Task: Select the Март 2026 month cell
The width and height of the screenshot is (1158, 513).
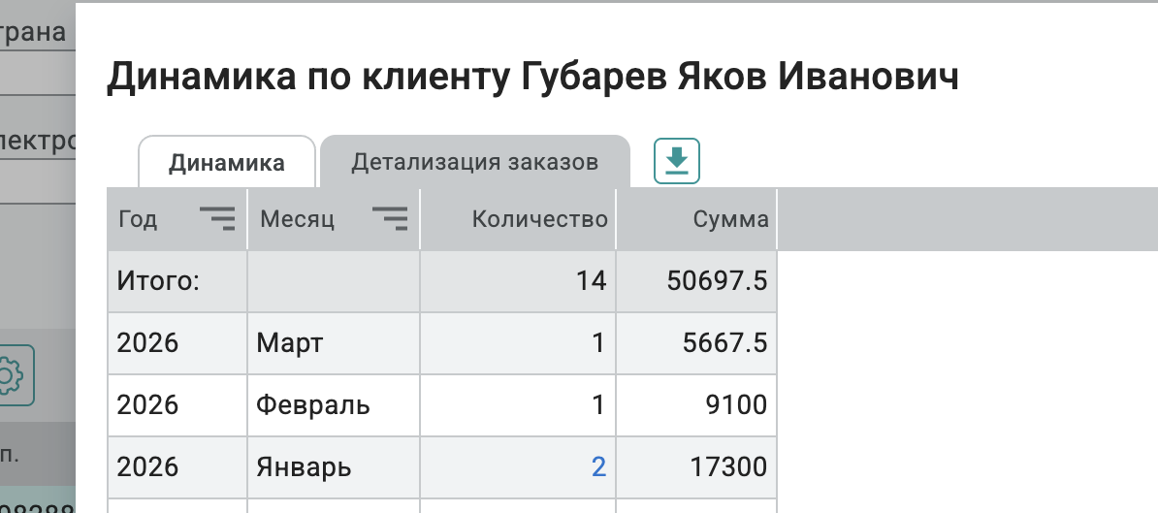Action: coord(291,342)
